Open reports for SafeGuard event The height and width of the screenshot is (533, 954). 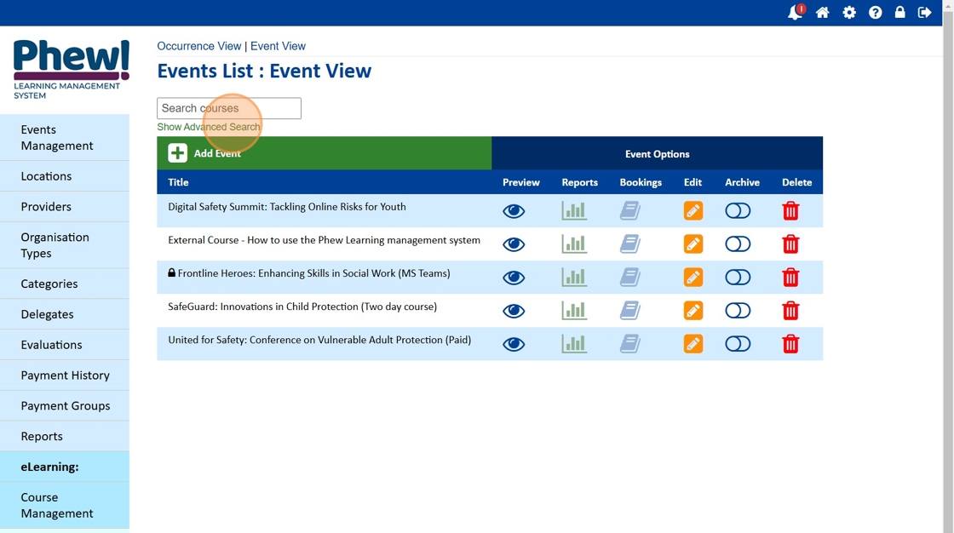click(574, 310)
